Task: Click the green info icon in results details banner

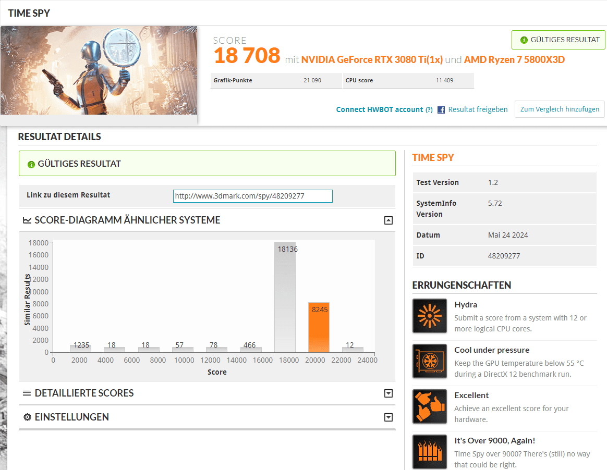Action: pyautogui.click(x=31, y=165)
